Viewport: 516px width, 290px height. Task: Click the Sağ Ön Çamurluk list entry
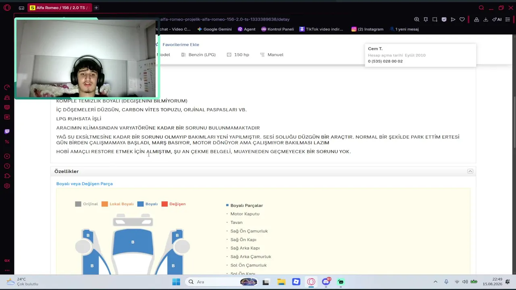[249, 231]
